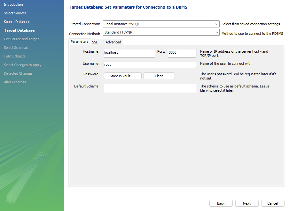The width and height of the screenshot is (289, 211).
Task: Click the Password label
Action: tap(91, 74)
